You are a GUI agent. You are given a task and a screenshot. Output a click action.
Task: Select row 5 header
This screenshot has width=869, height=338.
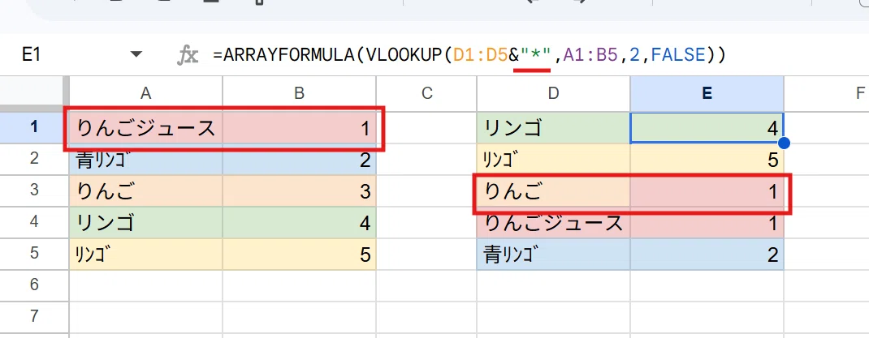point(34,254)
